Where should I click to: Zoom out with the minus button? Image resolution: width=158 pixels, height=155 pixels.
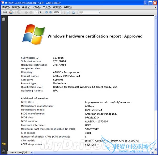(46, 12)
